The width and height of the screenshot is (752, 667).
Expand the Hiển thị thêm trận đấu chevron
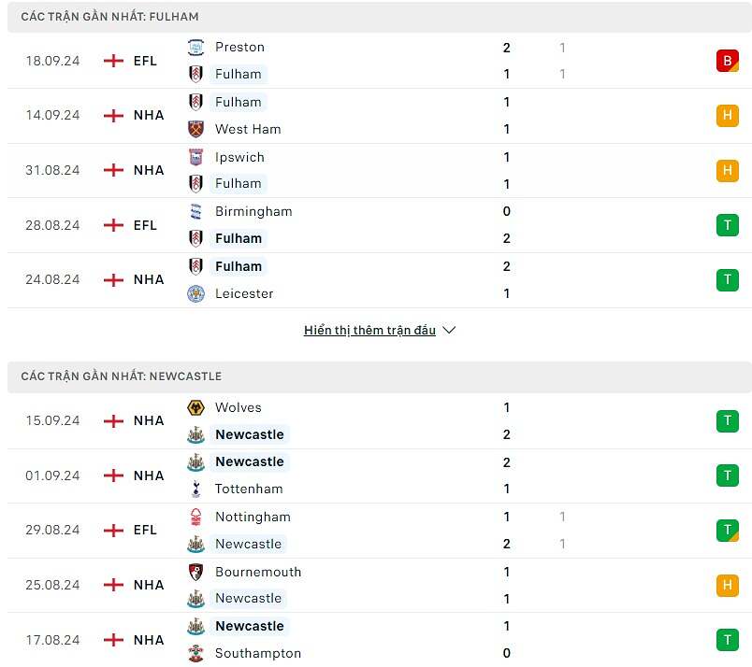point(448,331)
